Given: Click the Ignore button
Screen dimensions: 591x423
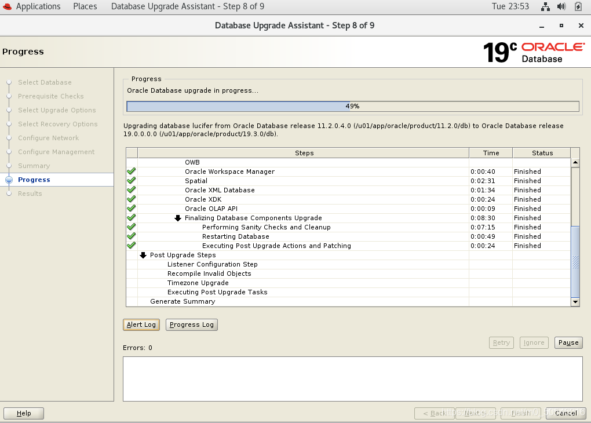Looking at the screenshot, I should click(x=534, y=342).
